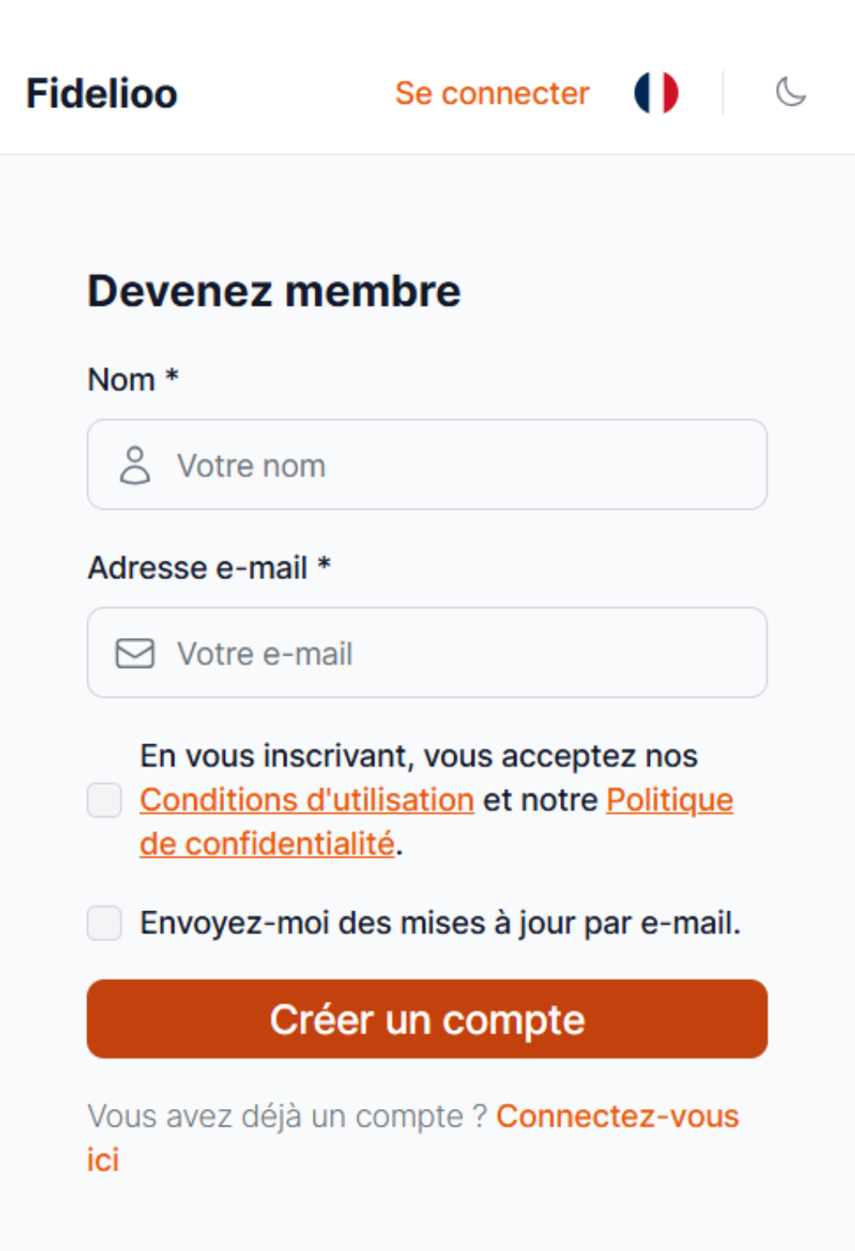Open the French flag language selector

656,92
